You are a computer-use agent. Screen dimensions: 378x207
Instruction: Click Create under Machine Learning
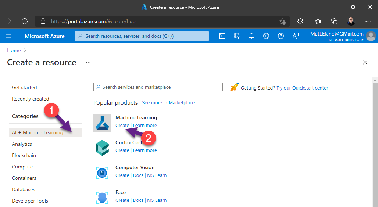122,126
